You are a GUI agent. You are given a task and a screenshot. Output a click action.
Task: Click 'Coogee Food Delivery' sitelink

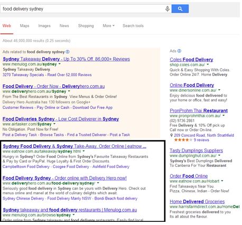coord(71,167)
